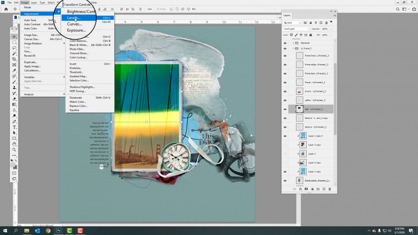Select the Eraser tool
The image size is (418, 235).
pos(14,99)
